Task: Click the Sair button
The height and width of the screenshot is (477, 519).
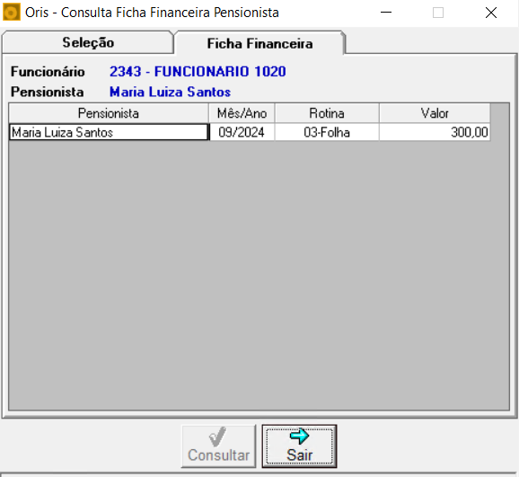Action: click(x=299, y=446)
